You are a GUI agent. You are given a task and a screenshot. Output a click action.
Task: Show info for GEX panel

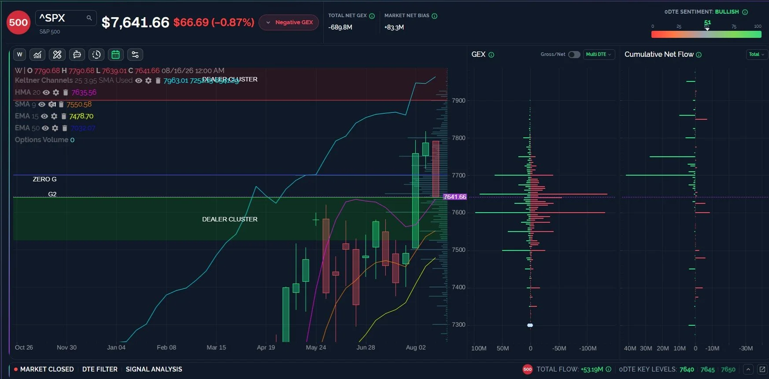[492, 55]
